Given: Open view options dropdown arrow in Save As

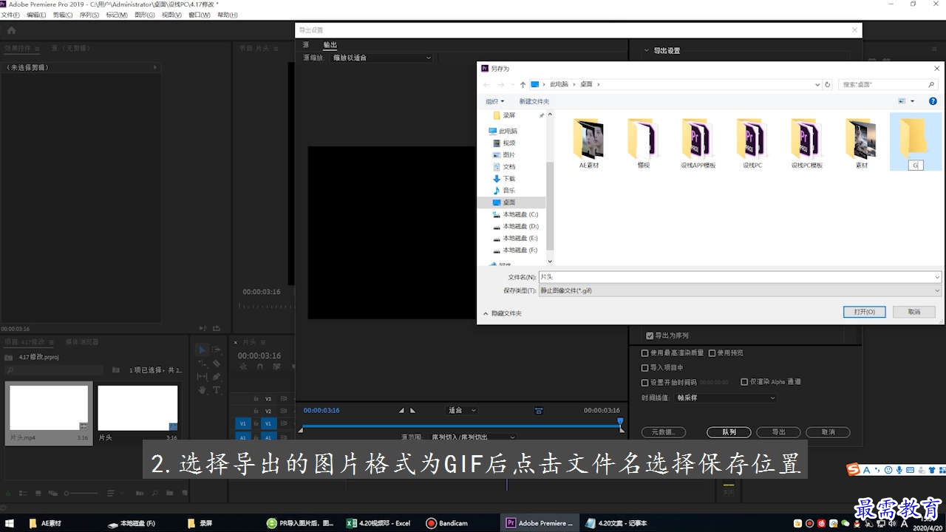Looking at the screenshot, I should (912, 101).
